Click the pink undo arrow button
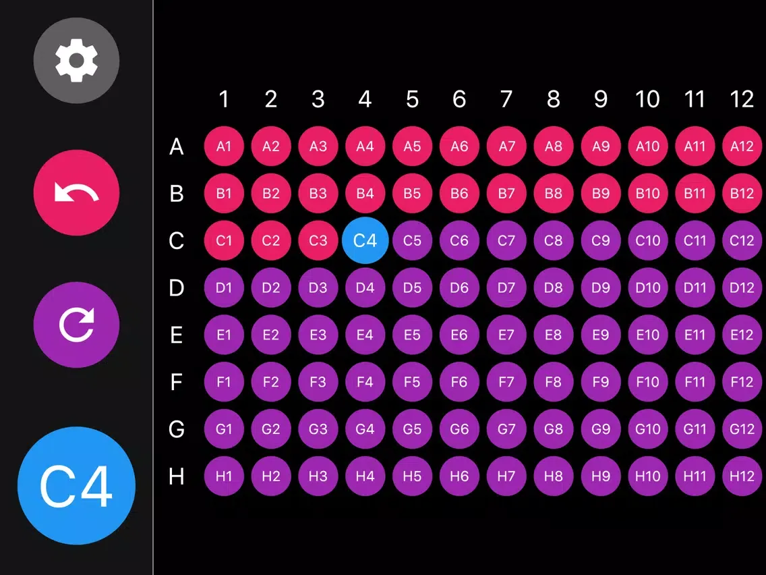 tap(76, 193)
